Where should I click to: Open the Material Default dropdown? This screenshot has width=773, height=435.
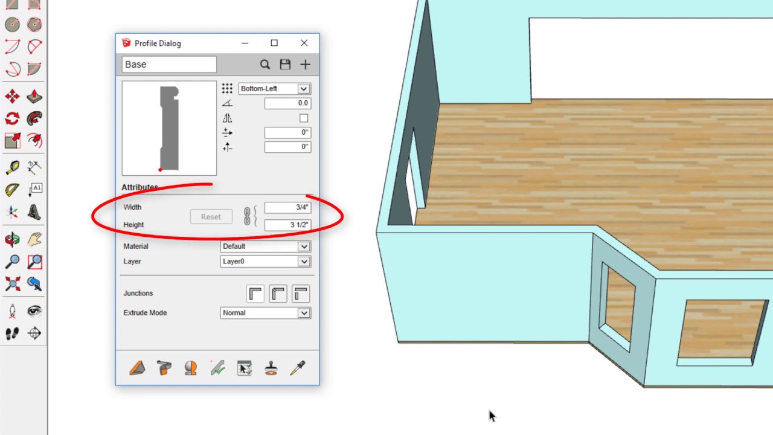pyautogui.click(x=266, y=246)
